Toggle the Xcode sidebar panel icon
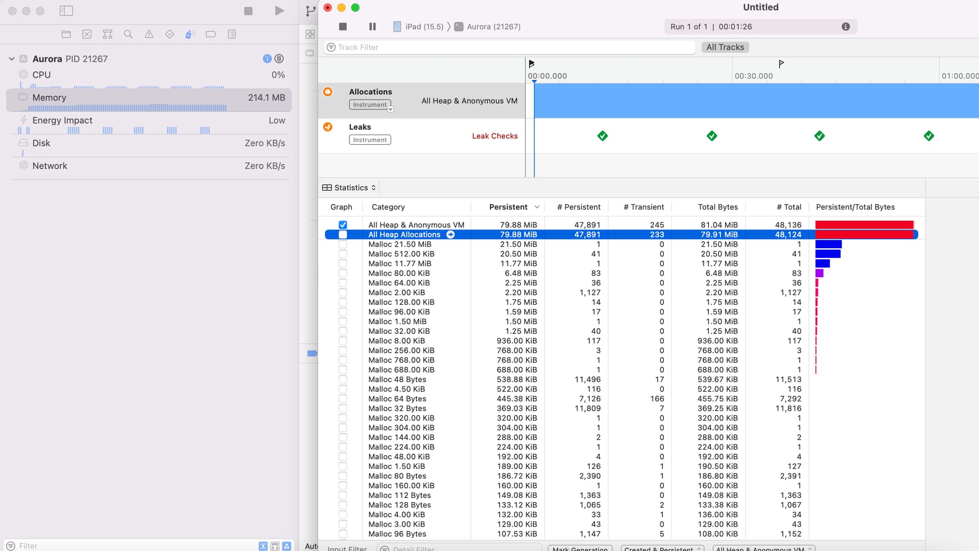The width and height of the screenshot is (979, 551). tap(66, 11)
